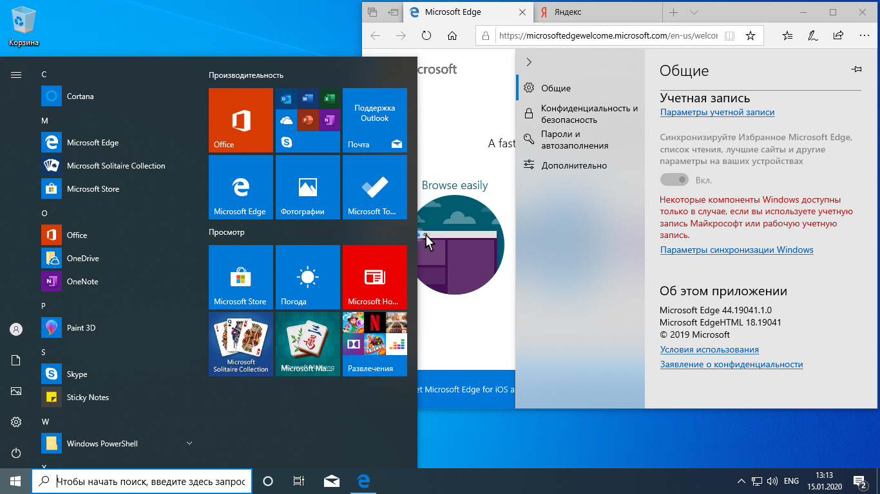Open the tab preview dropdown chevron
Viewport: 880px width, 494px height.
click(694, 12)
